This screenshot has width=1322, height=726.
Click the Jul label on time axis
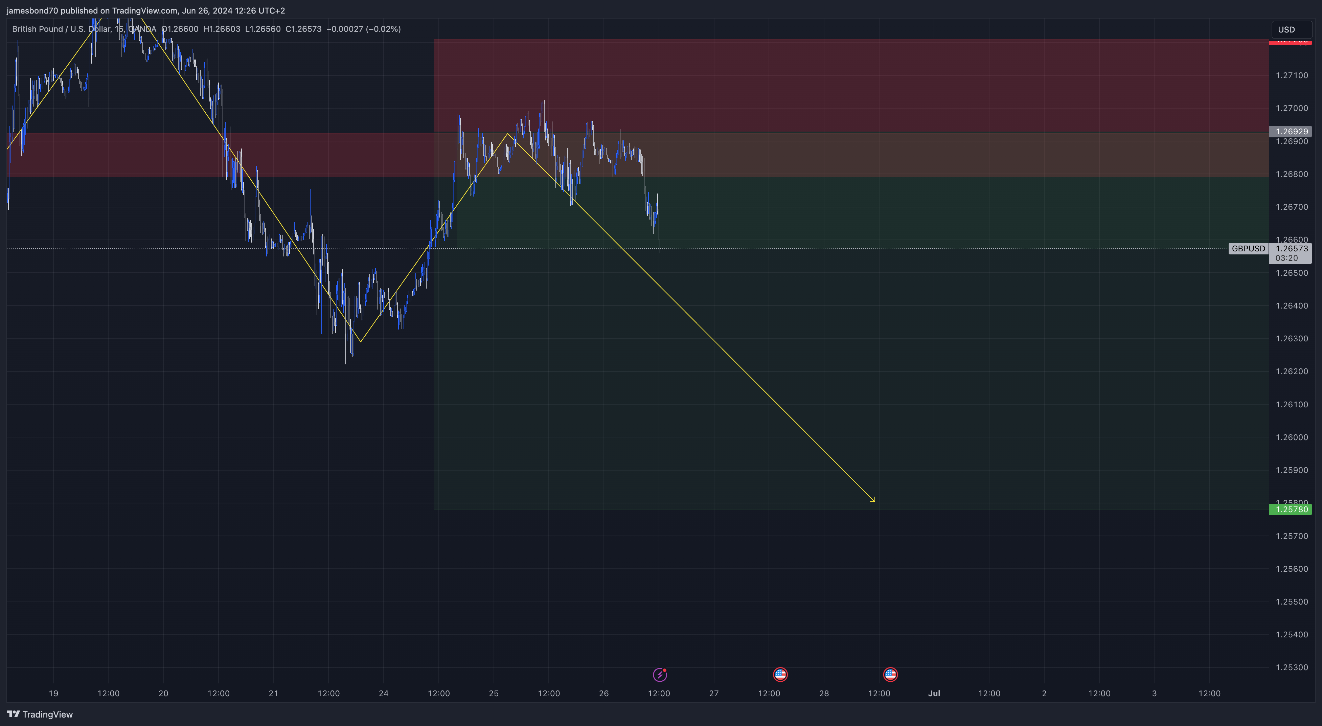pos(934,693)
